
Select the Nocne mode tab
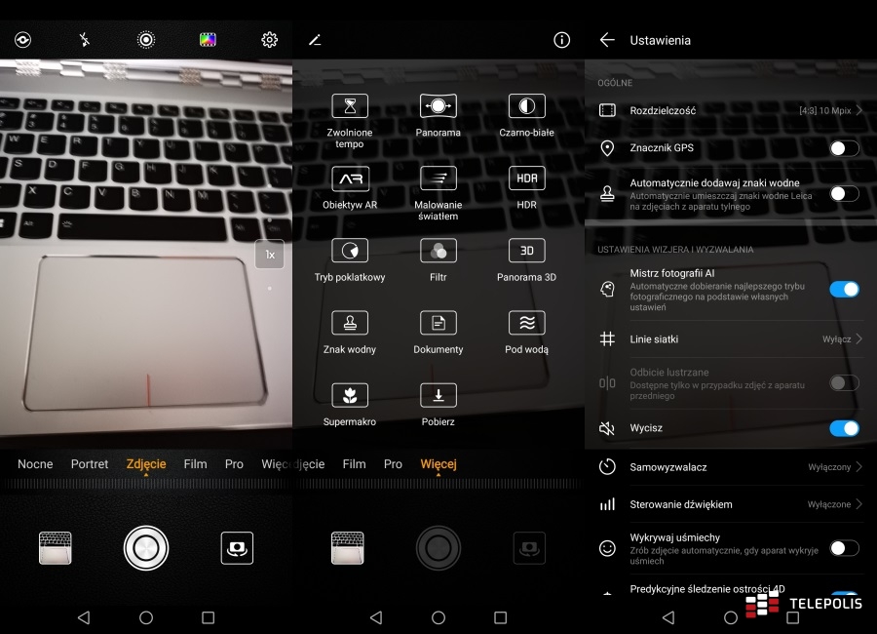click(35, 464)
